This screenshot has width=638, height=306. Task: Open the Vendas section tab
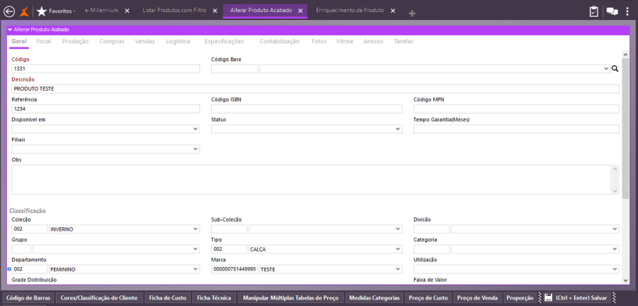pyautogui.click(x=145, y=42)
